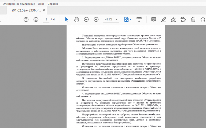Select the arrow selection tool
This screenshot has height=128, width=206.
tap(67, 20)
